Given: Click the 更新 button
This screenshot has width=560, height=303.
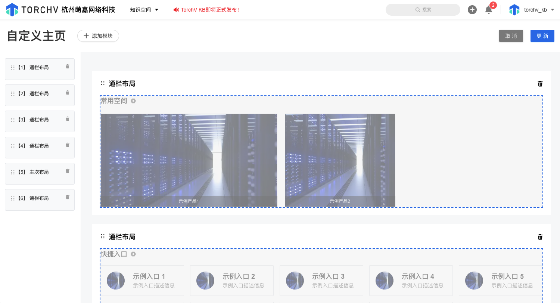Looking at the screenshot, I should point(542,36).
